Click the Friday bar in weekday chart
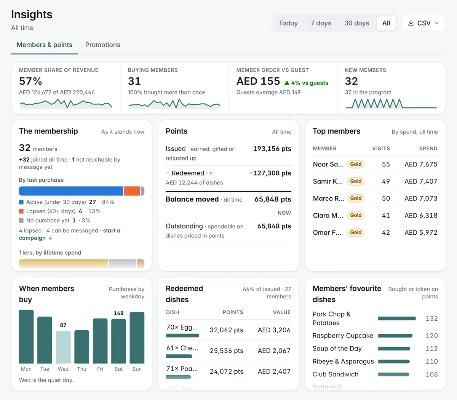 tap(100, 341)
